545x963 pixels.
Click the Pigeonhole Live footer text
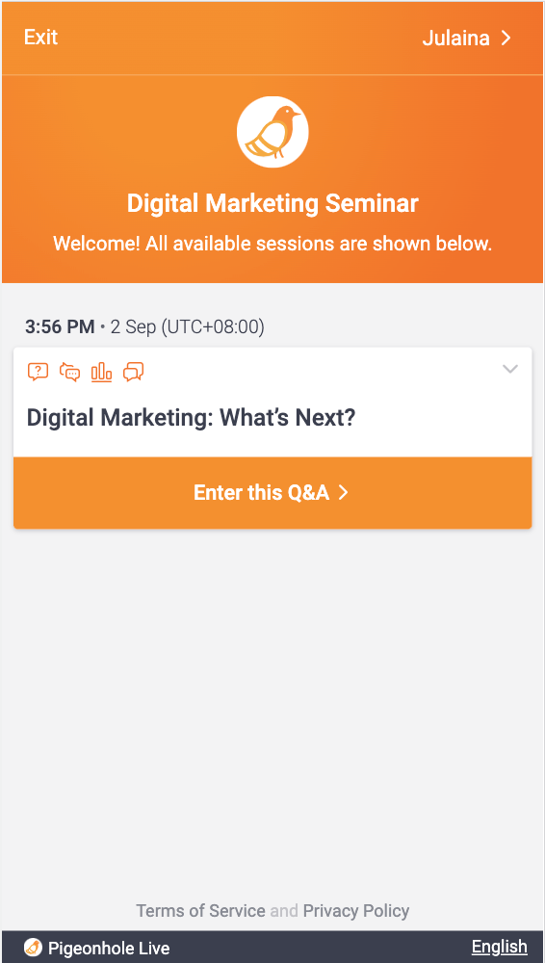[109, 948]
